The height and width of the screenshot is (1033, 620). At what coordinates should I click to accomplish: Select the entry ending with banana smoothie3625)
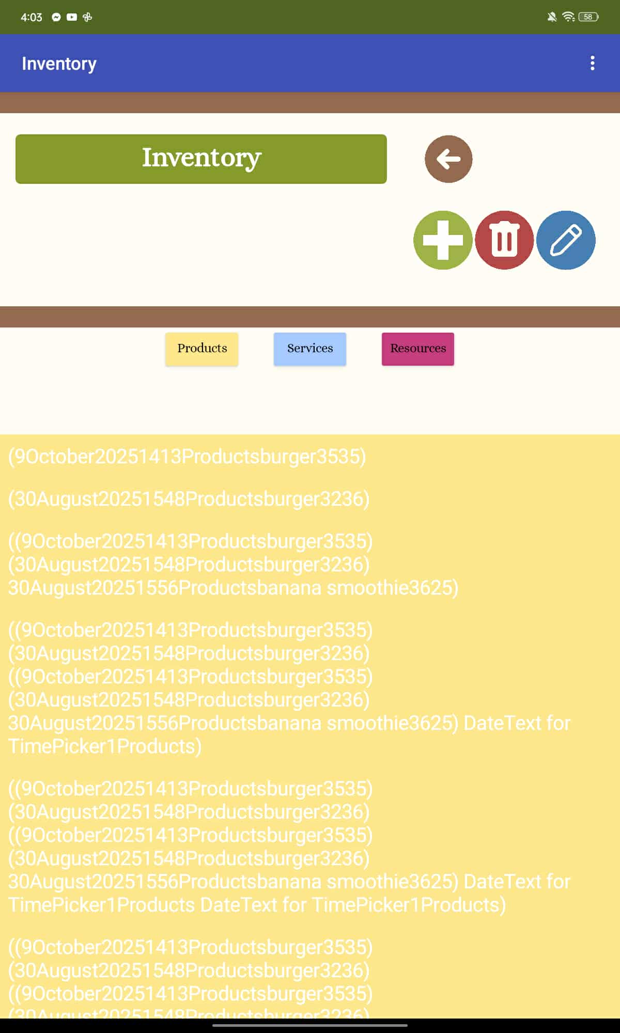(310, 565)
